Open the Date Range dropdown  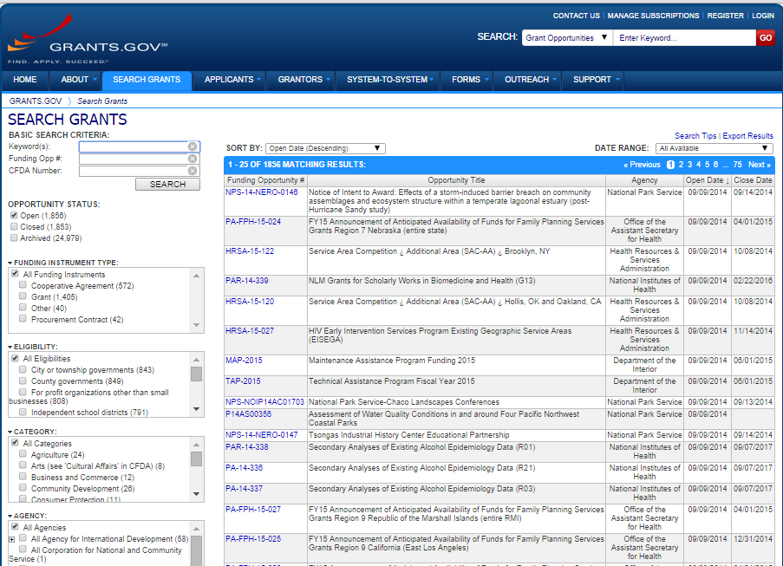click(714, 148)
